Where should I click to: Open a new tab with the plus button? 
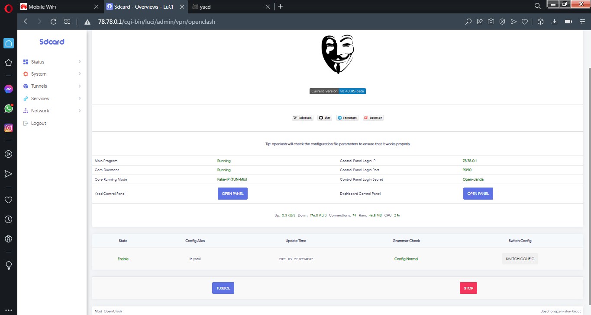click(x=280, y=6)
